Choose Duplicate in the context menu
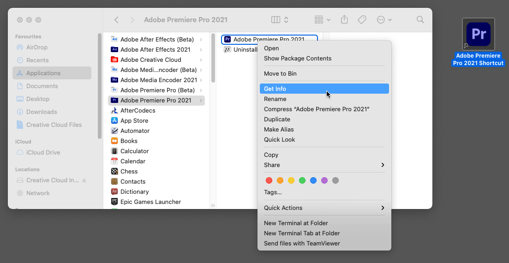The height and width of the screenshot is (263, 509). [324, 119]
